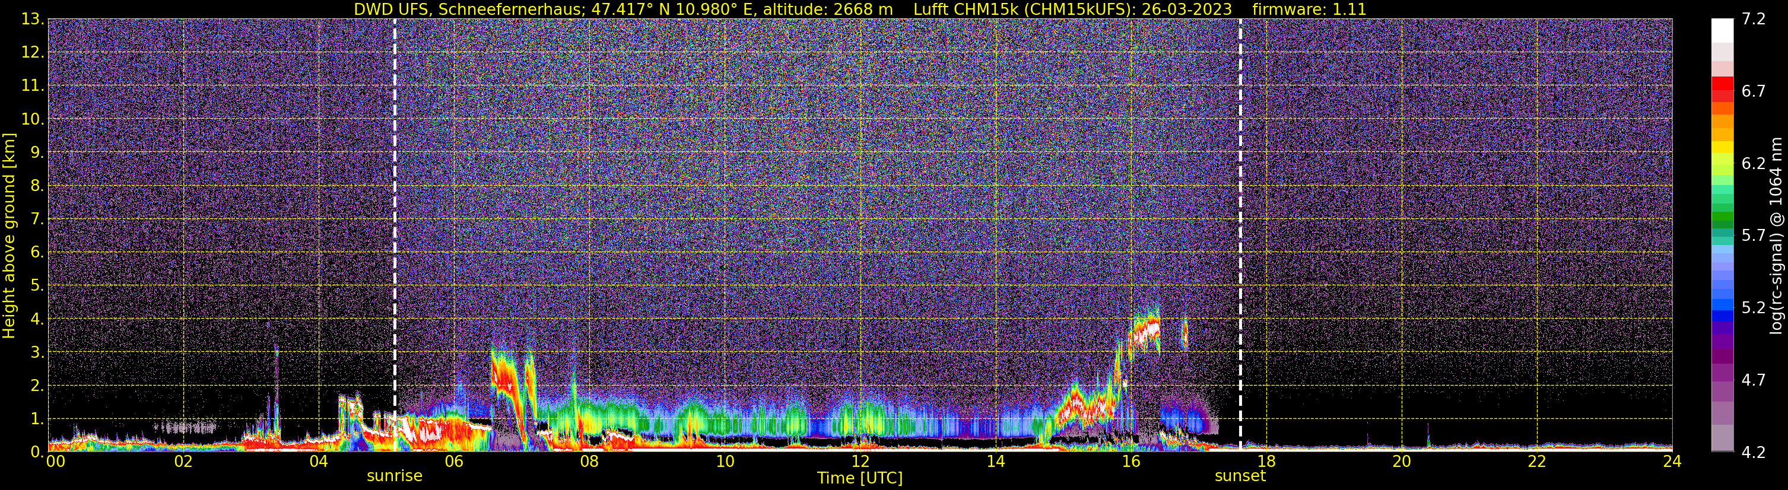Click the '7.' height tick label
The image size is (1788, 490).
[x=37, y=219]
